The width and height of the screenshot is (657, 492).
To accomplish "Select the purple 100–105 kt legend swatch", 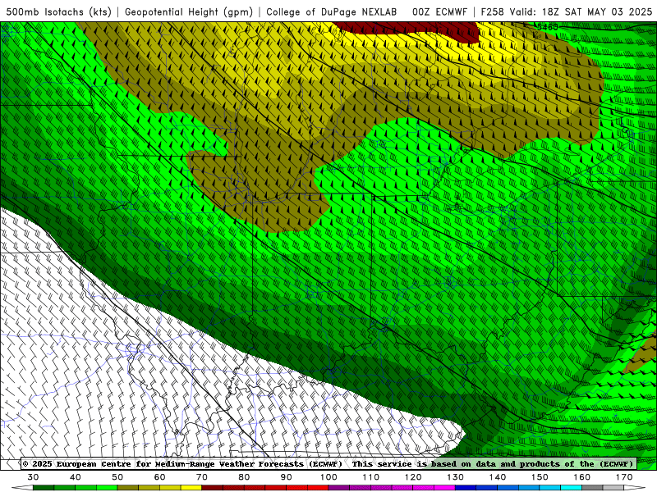I will click(x=339, y=488).
